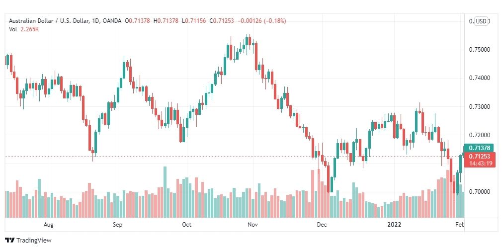
Task: Select the Aug label on time axis
Action: coord(48,225)
